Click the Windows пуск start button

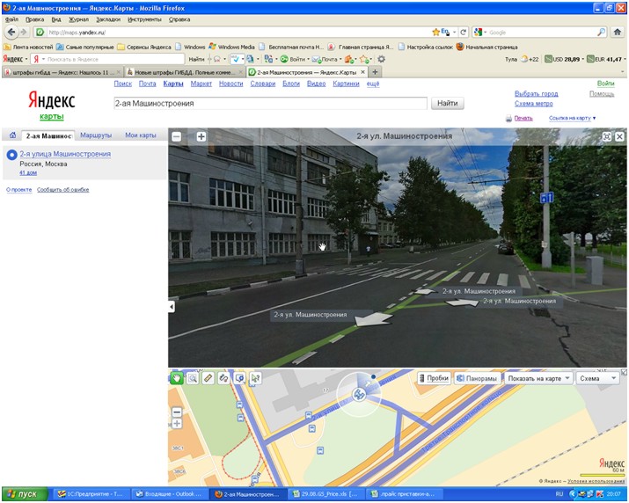[x=25, y=494]
